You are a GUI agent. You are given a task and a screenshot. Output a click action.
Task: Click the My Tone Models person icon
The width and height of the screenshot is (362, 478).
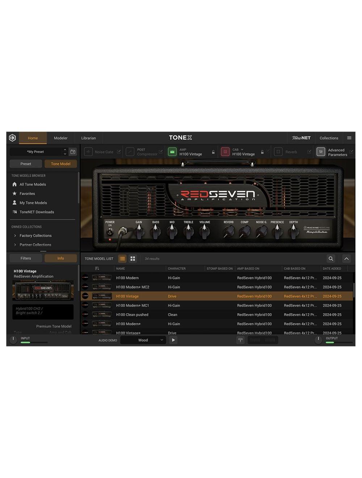(14, 203)
